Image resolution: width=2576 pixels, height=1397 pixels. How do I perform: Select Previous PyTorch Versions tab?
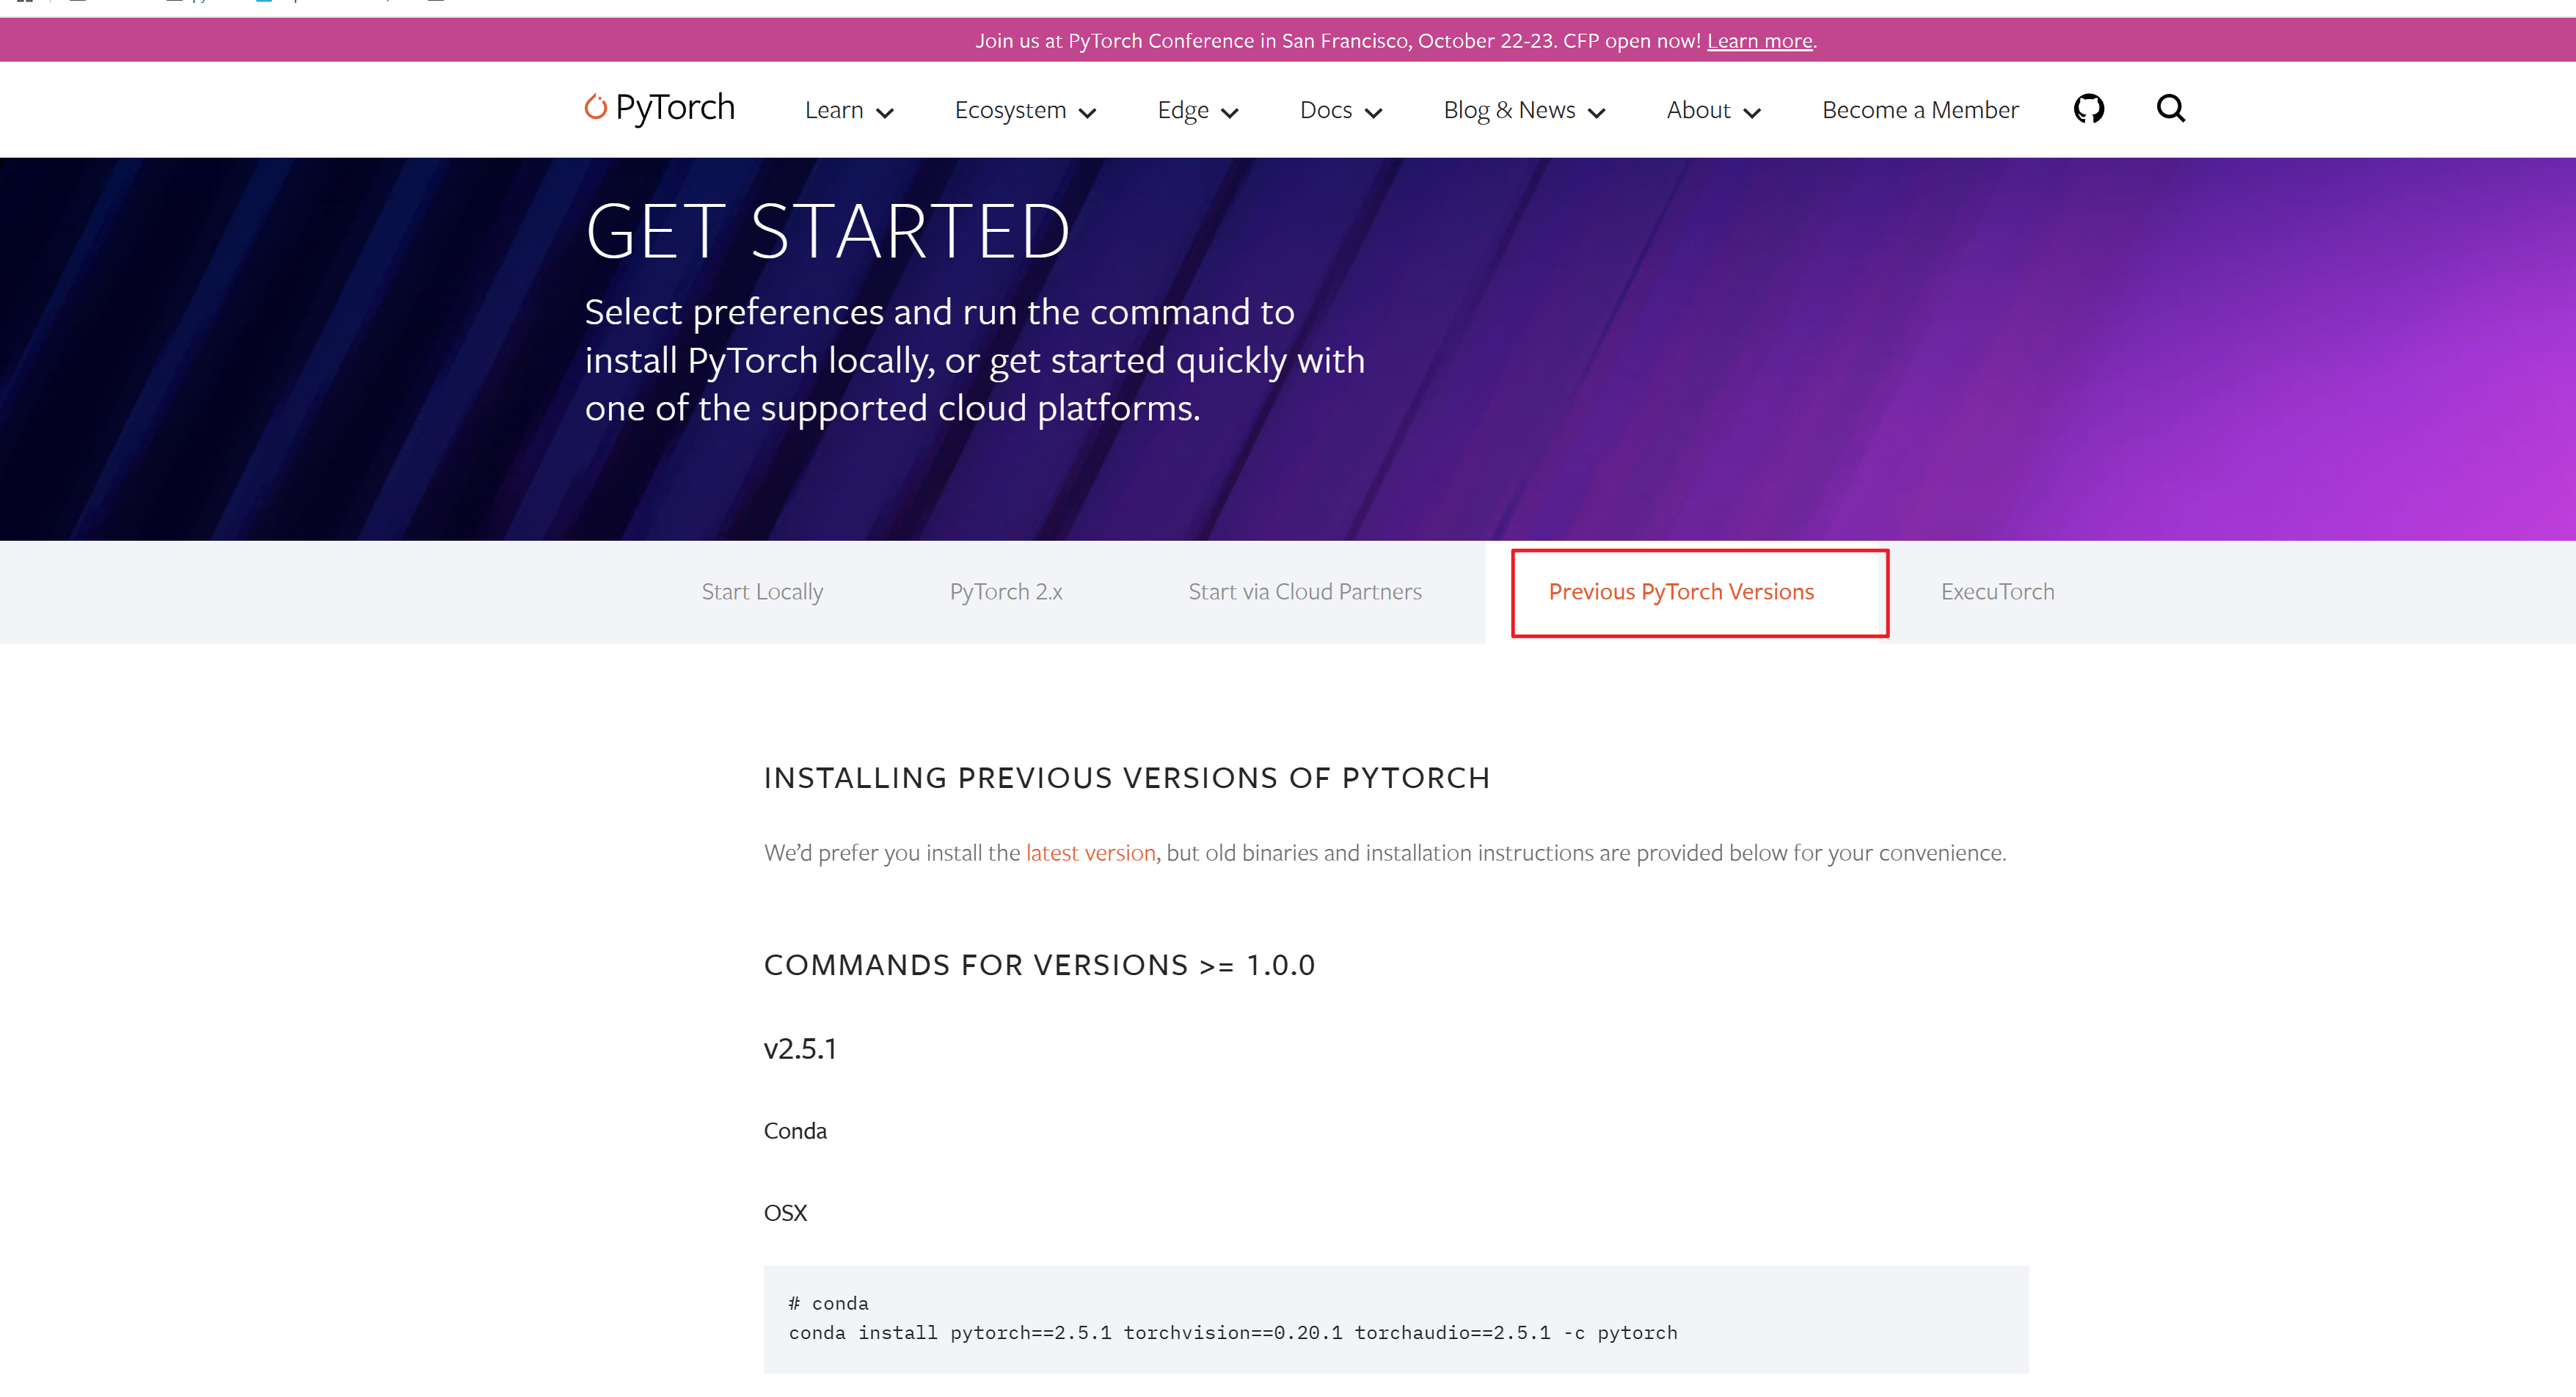(1680, 592)
